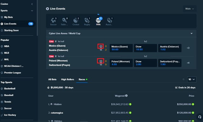Click the sidebar vertical scrollbar
The image size is (203, 122).
(x=37, y=18)
